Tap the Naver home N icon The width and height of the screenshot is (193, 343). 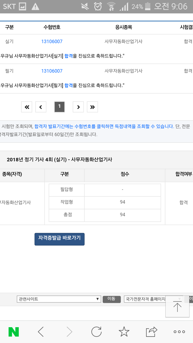14,332
